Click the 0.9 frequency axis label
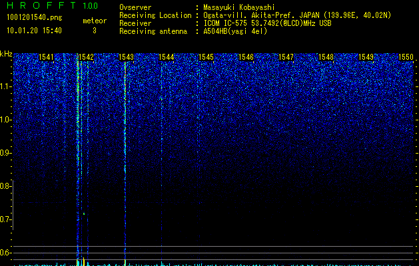 coord(5,153)
